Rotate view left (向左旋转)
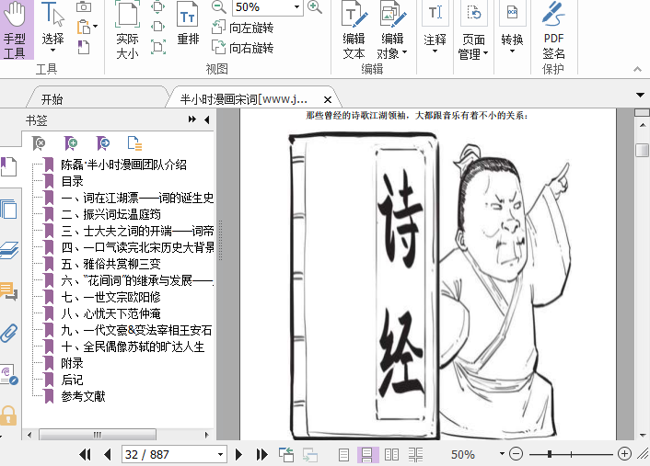 click(243, 28)
